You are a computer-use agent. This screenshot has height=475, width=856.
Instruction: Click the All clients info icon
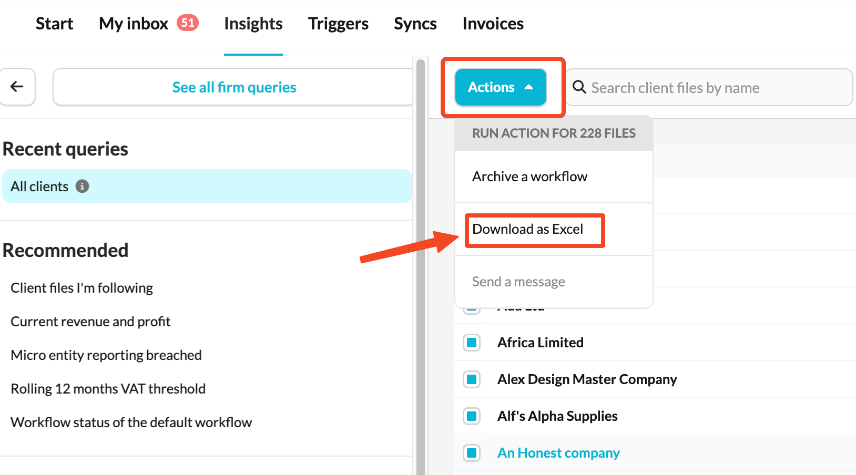[82, 186]
